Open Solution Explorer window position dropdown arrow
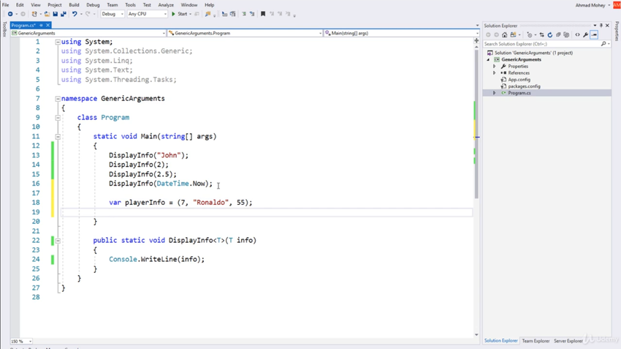 595,26
